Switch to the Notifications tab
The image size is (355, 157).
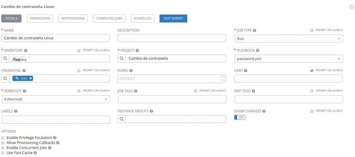(x=73, y=18)
